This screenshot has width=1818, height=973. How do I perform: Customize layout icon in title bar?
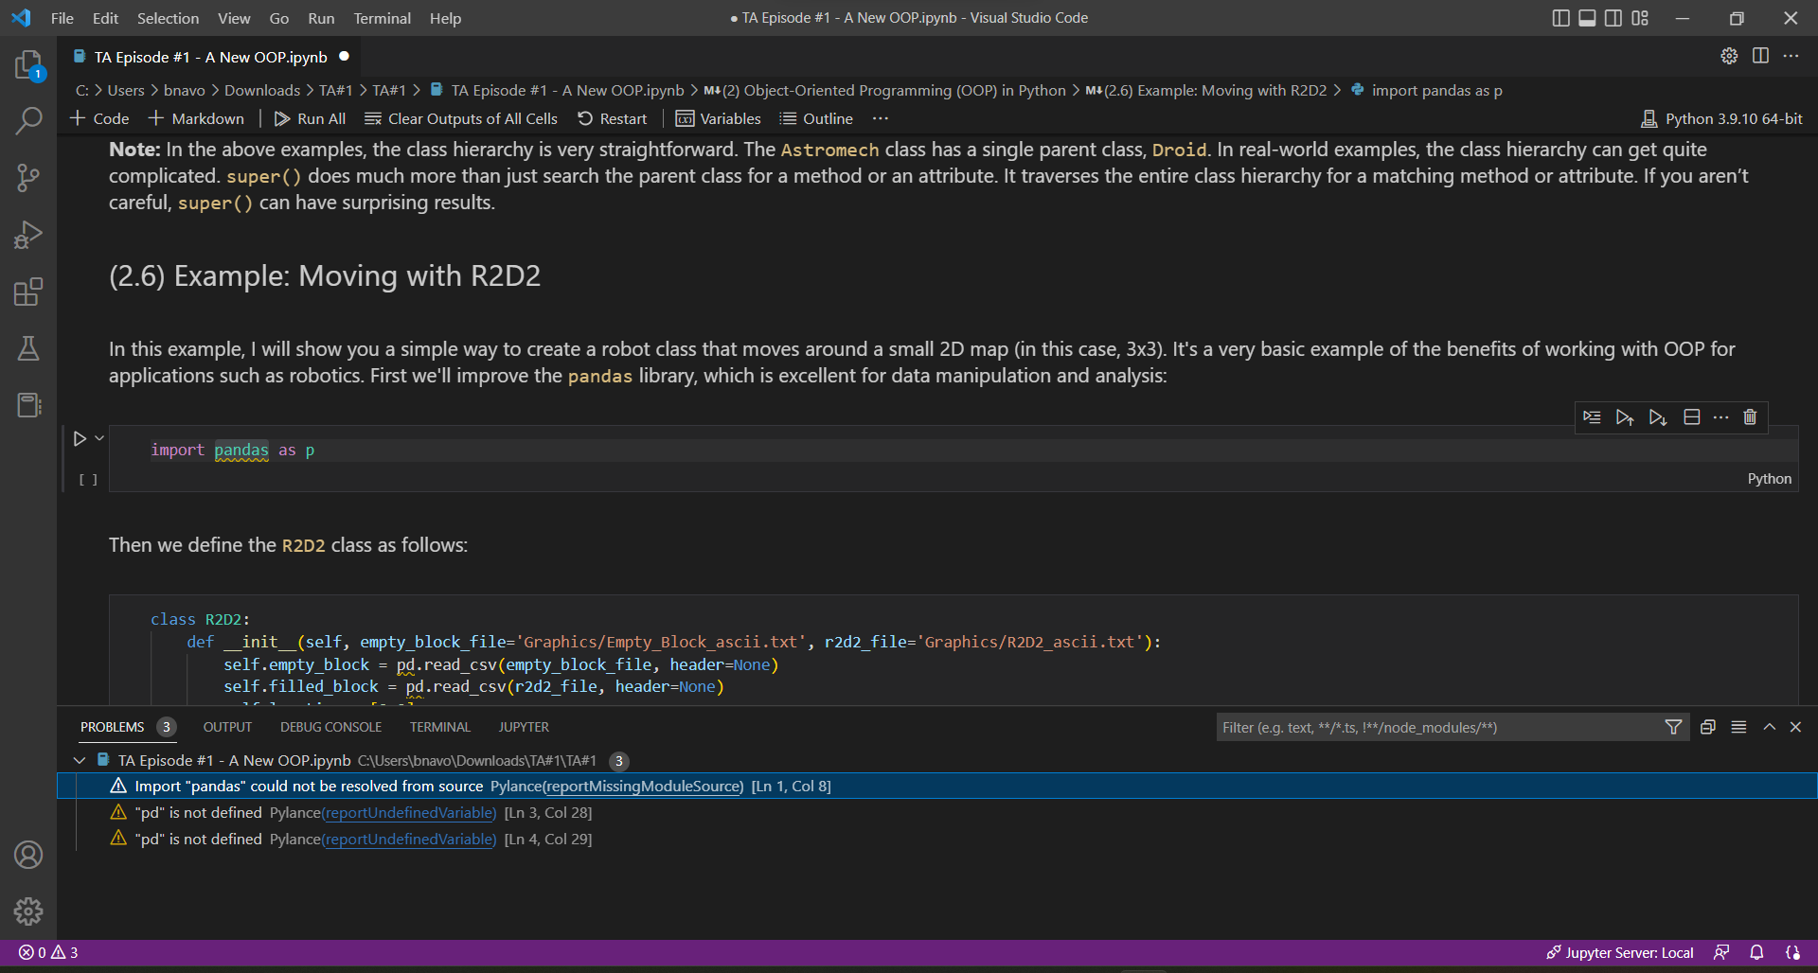click(x=1640, y=18)
